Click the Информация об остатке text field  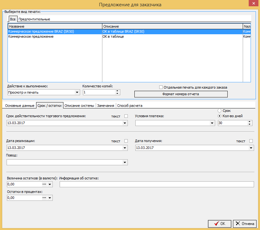pyautogui.click(x=157, y=184)
